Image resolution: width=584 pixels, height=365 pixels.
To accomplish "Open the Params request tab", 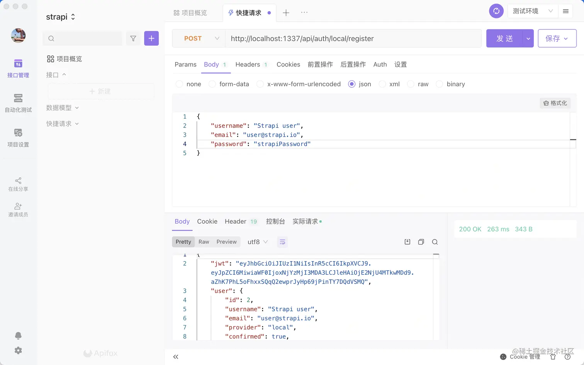I will 185,65.
